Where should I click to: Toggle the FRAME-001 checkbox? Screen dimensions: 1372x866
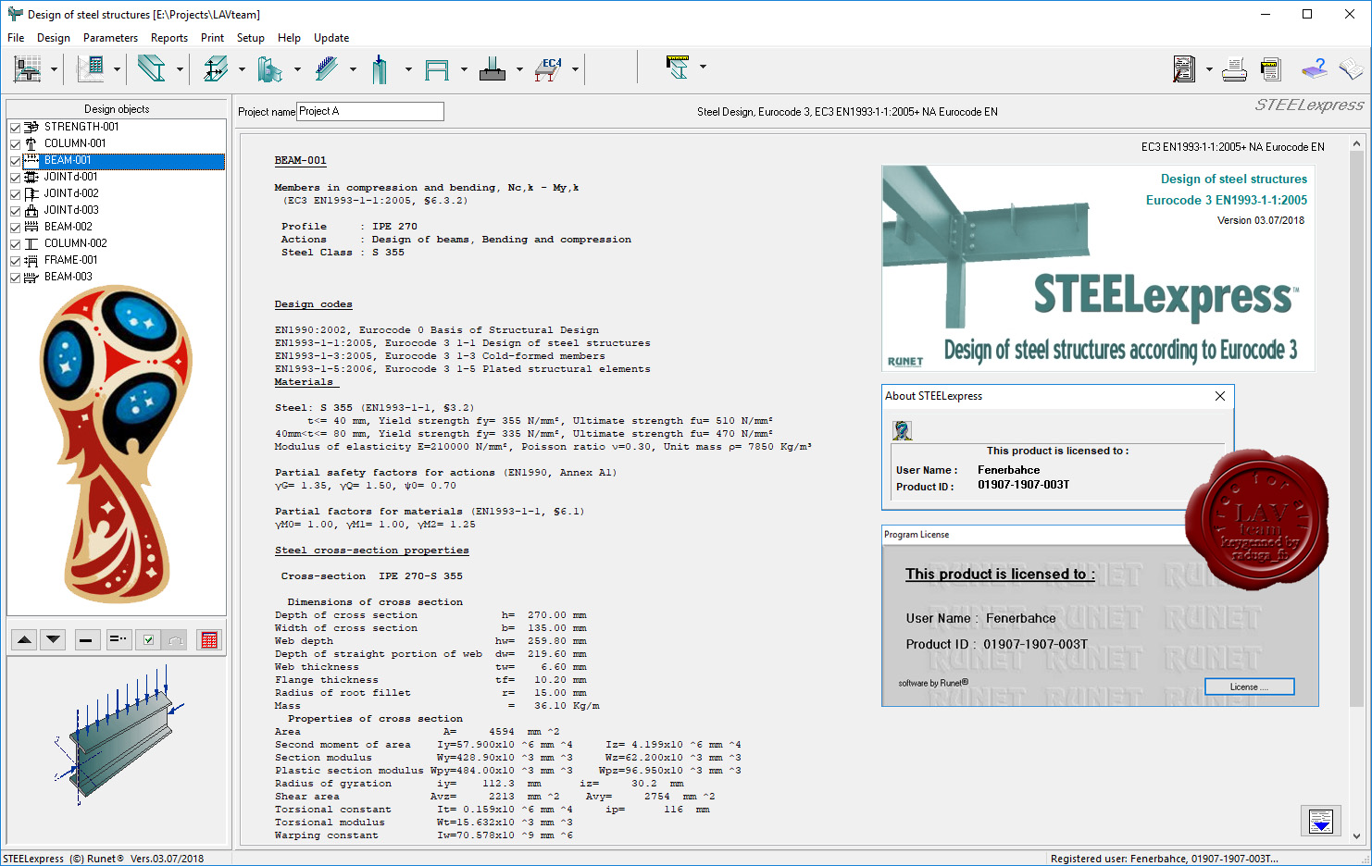[15, 261]
